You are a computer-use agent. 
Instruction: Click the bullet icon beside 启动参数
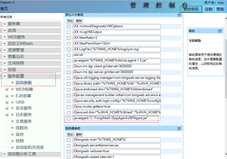tap(13, 83)
